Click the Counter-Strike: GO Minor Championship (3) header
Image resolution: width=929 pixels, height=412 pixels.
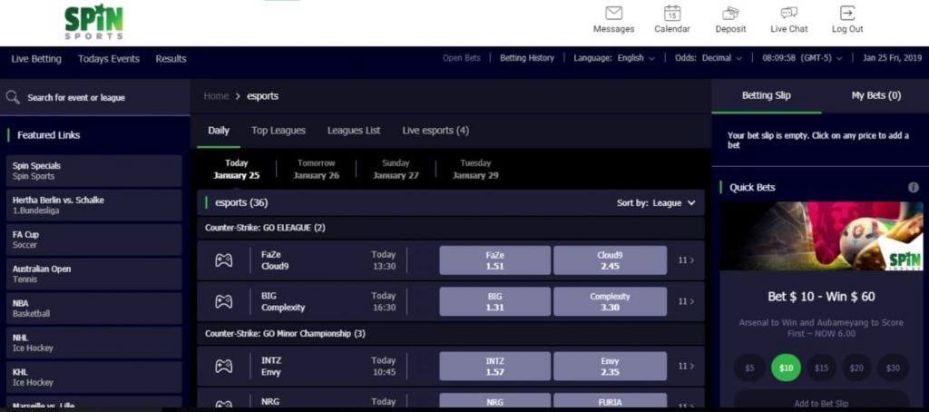(x=451, y=334)
